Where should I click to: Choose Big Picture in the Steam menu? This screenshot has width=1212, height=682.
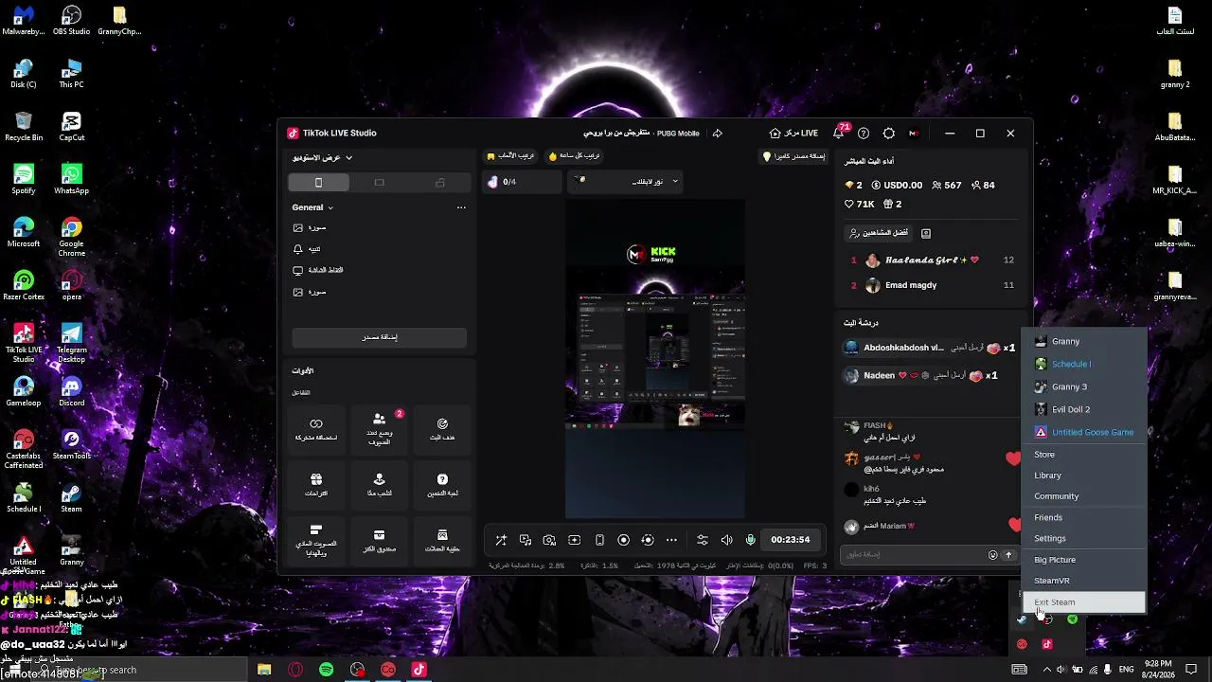pos(1085,560)
